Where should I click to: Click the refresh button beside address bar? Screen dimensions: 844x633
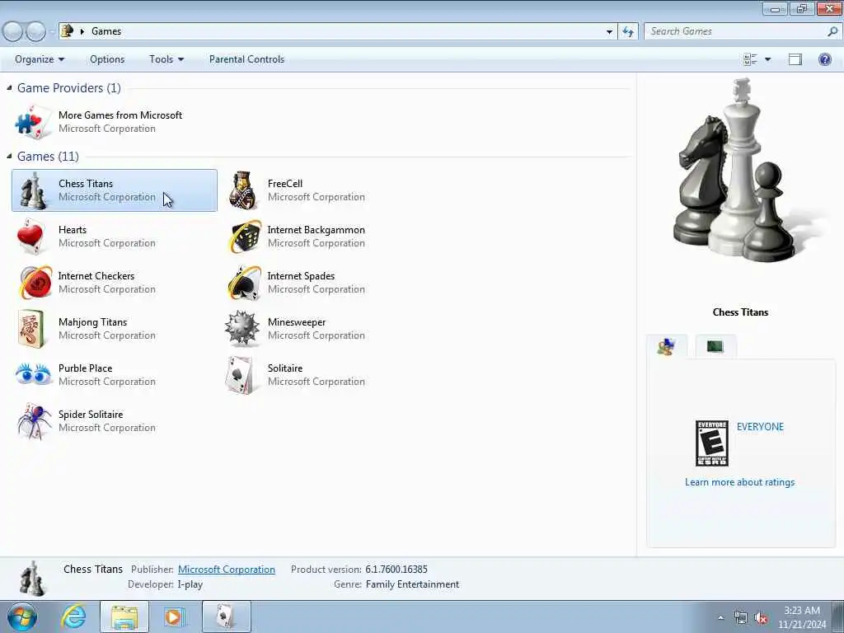[x=627, y=31]
